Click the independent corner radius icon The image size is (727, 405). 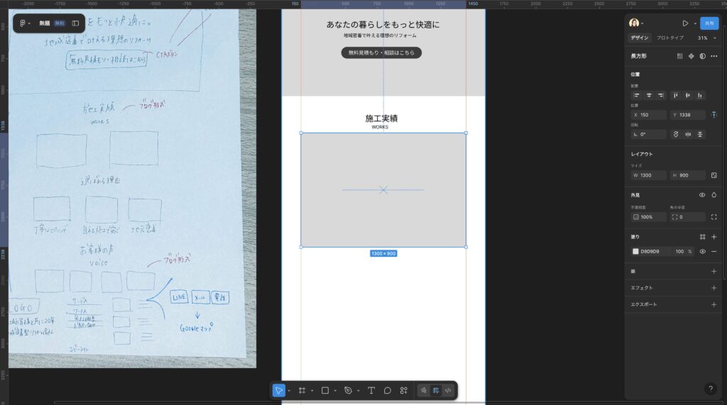[x=714, y=217]
